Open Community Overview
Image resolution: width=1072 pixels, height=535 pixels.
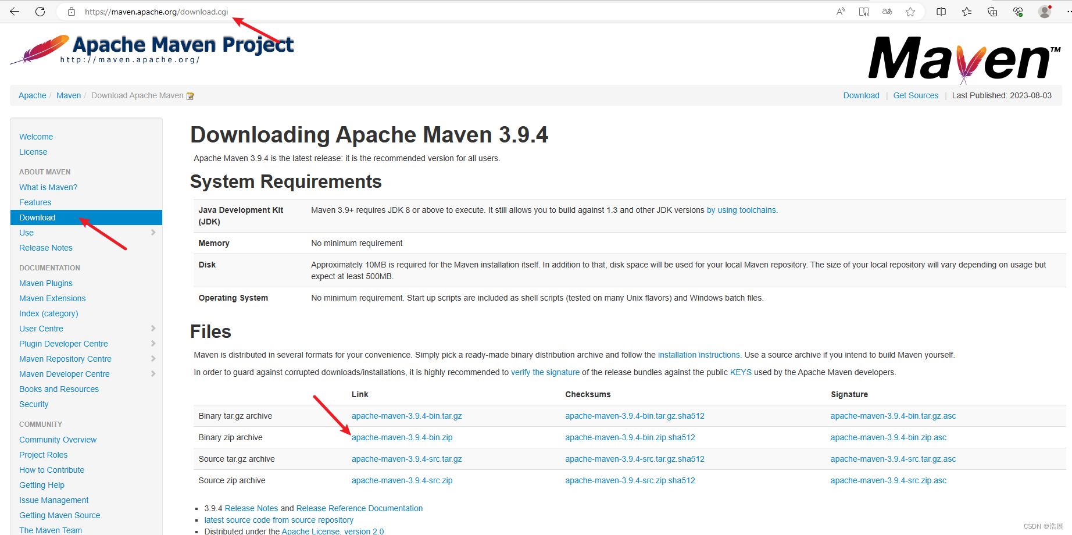[x=58, y=440]
